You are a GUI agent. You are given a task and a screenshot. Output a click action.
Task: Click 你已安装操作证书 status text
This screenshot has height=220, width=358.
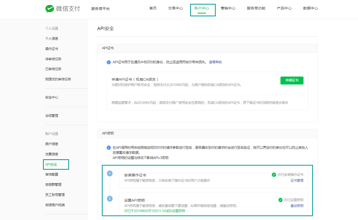(x=290, y=175)
